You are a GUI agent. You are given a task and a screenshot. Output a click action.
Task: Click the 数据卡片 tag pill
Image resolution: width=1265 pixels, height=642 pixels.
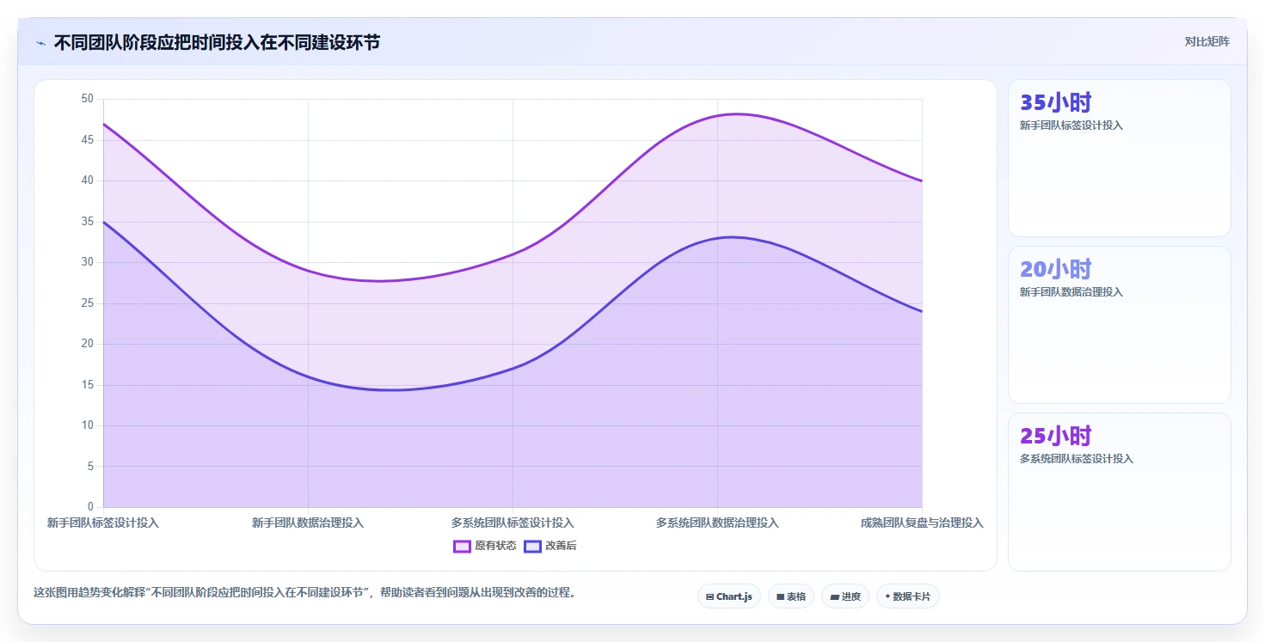point(907,596)
